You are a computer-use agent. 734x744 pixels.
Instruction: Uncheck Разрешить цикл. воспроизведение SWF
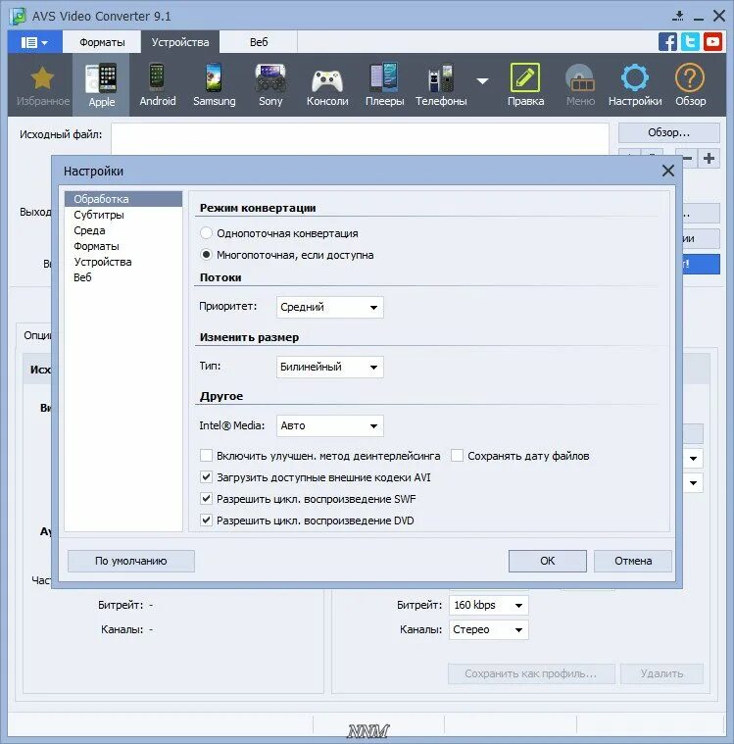tap(206, 499)
